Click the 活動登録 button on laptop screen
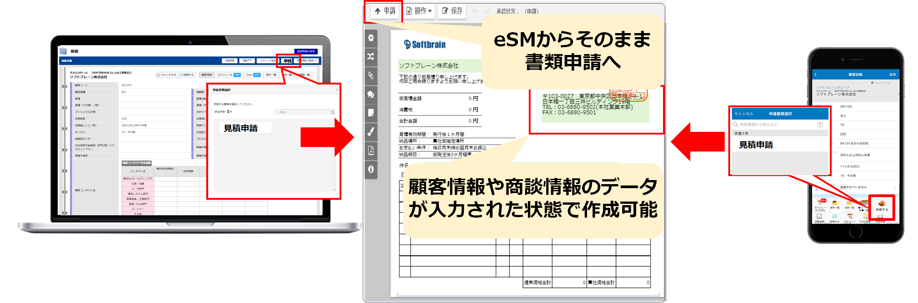 coord(229,61)
